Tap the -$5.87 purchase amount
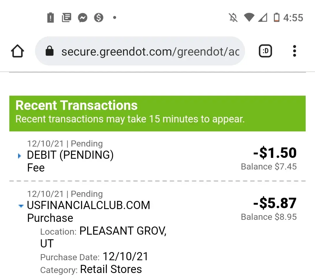315x280 pixels. [275, 203]
